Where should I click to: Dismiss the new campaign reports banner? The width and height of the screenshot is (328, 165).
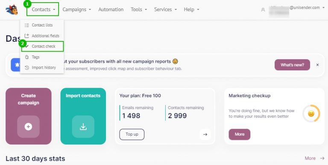click(317, 65)
